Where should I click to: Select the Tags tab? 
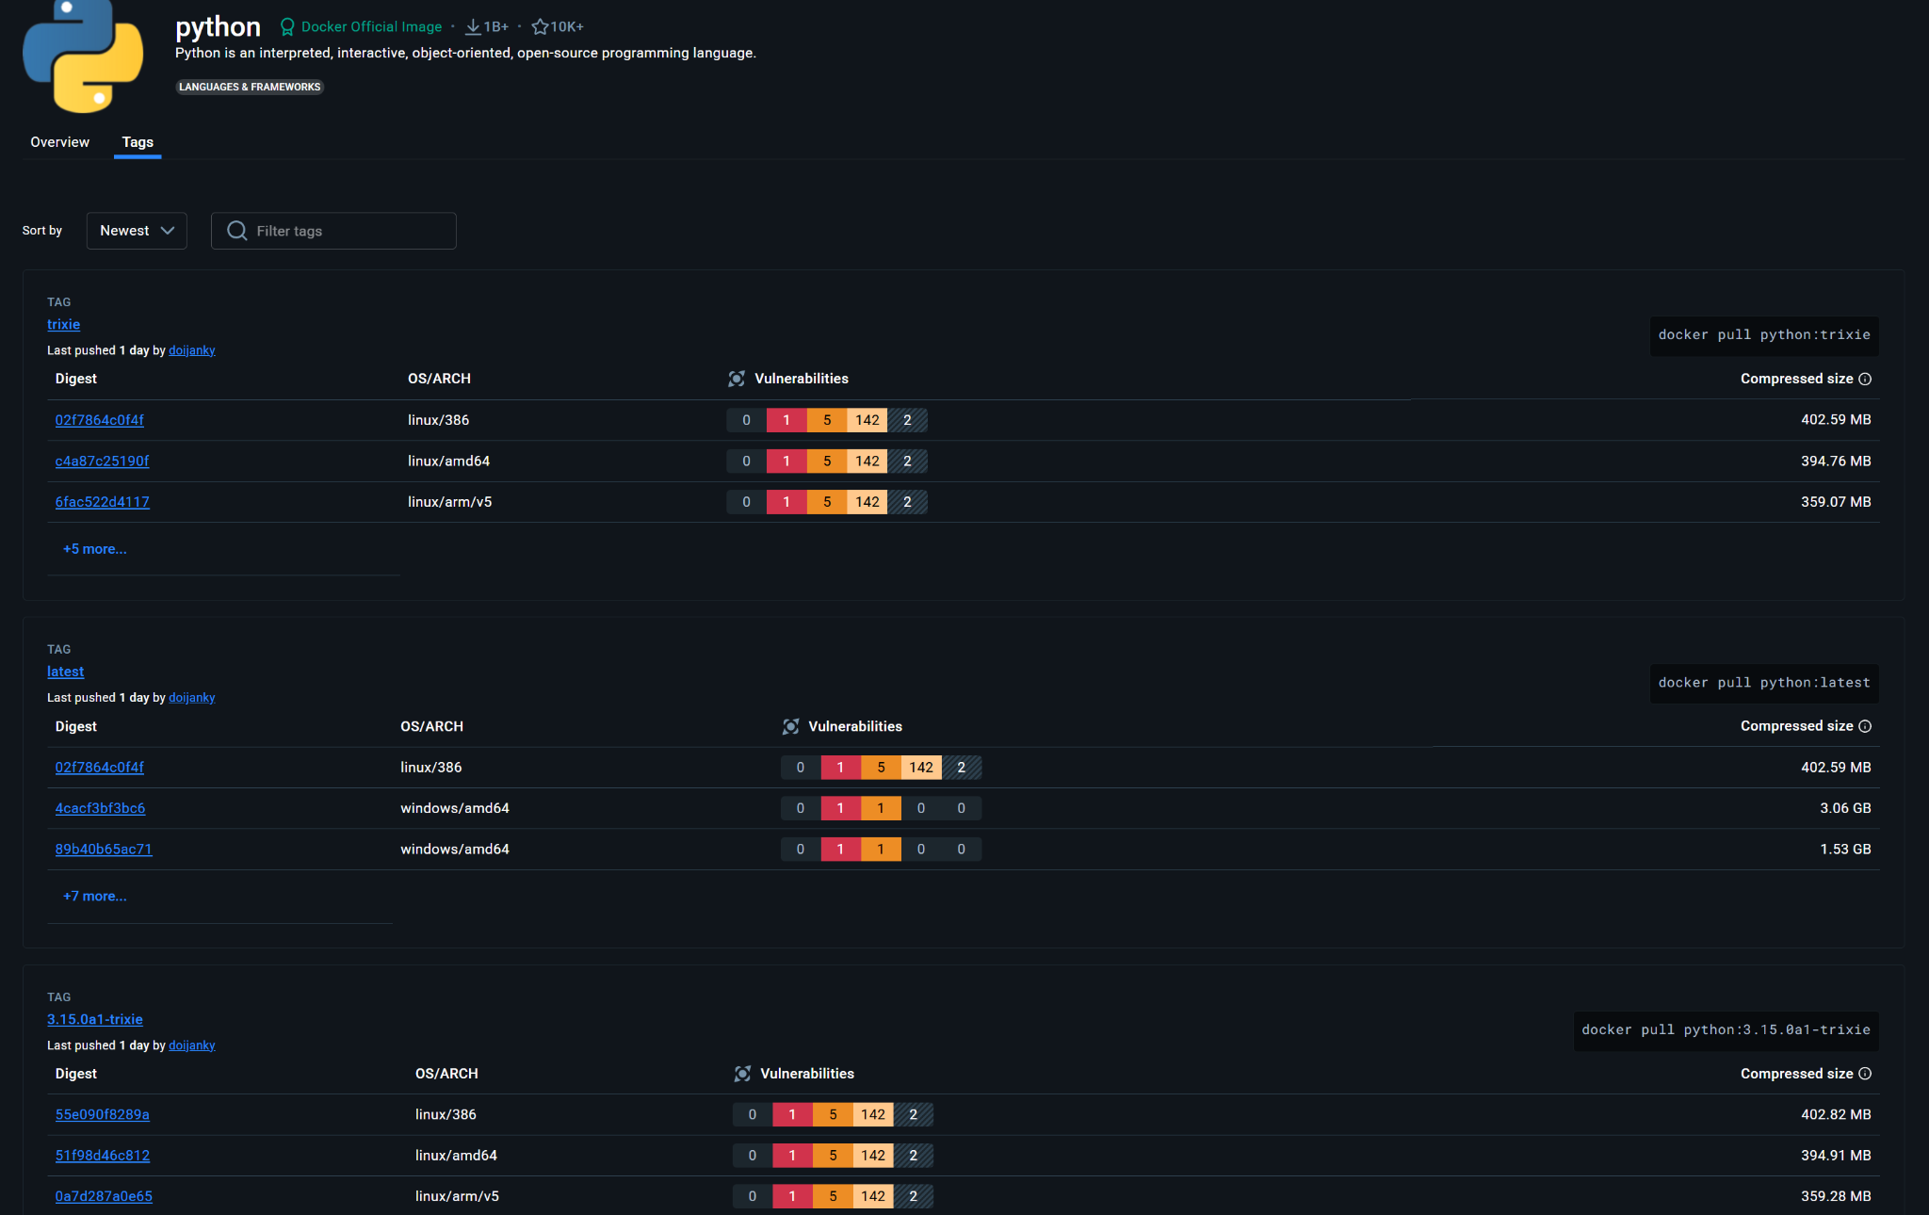pyautogui.click(x=138, y=142)
